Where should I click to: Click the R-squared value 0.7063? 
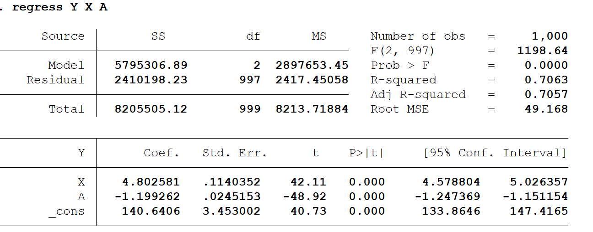click(x=546, y=80)
